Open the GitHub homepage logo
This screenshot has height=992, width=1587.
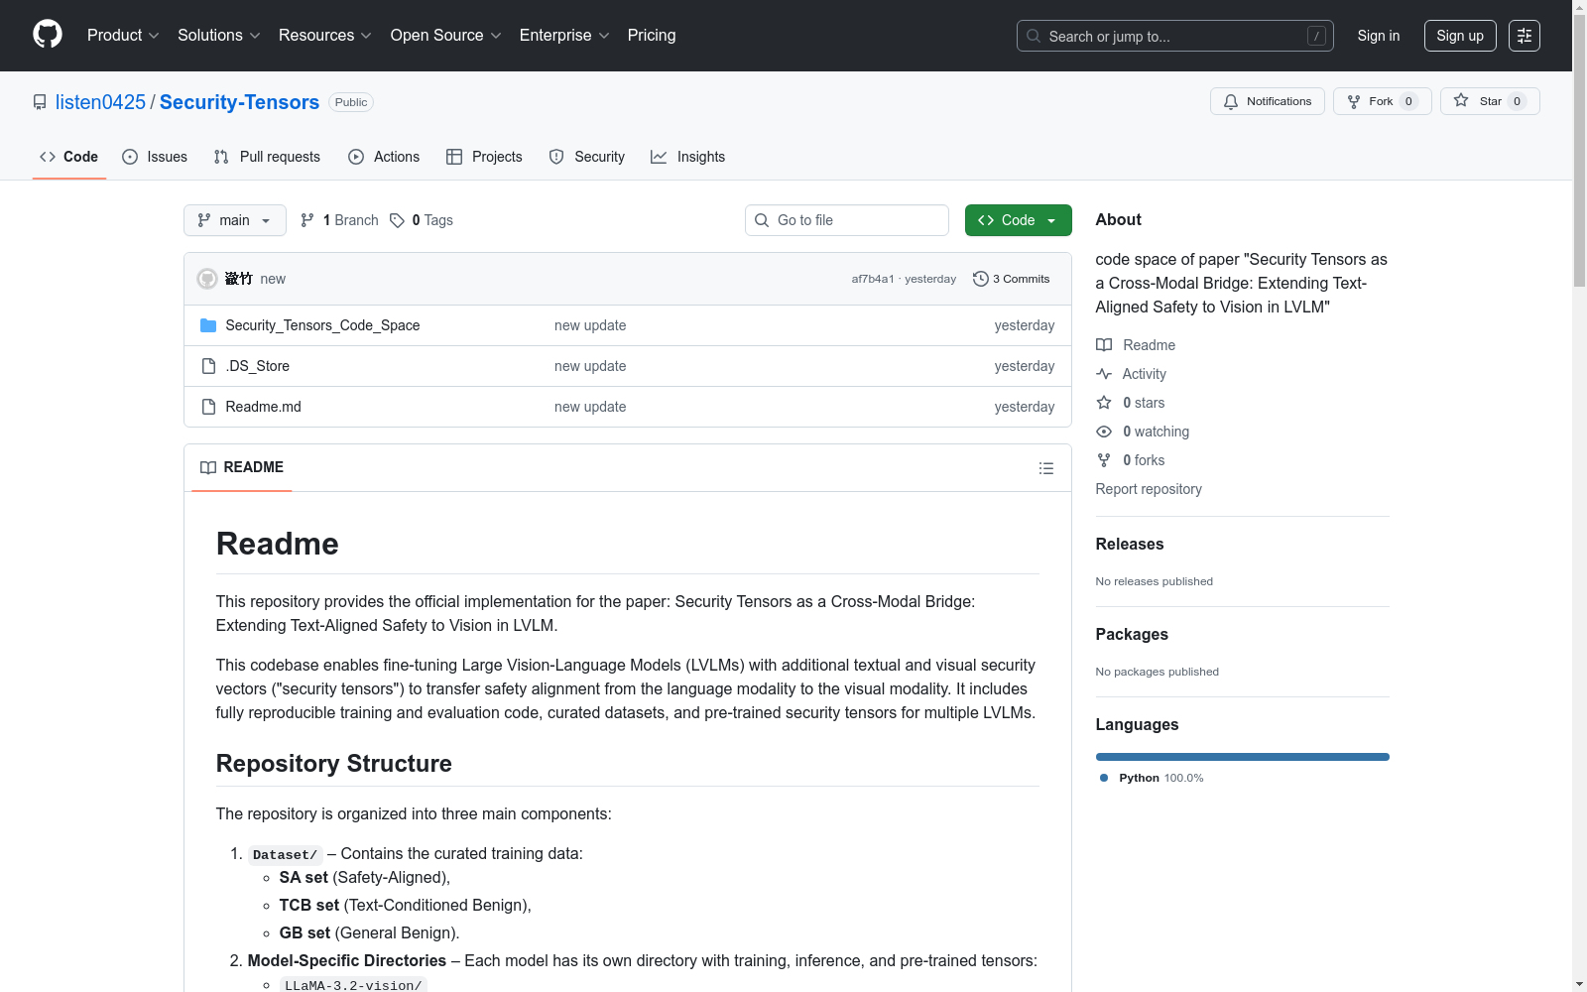[x=48, y=35]
